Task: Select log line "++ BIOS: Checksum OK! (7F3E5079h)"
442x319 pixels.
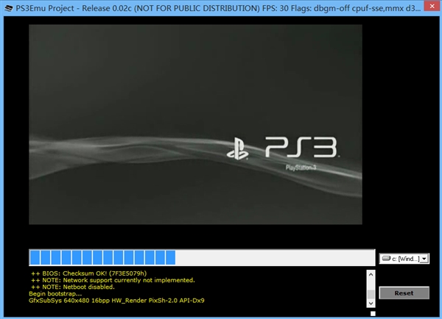Action: pyautogui.click(x=89, y=273)
